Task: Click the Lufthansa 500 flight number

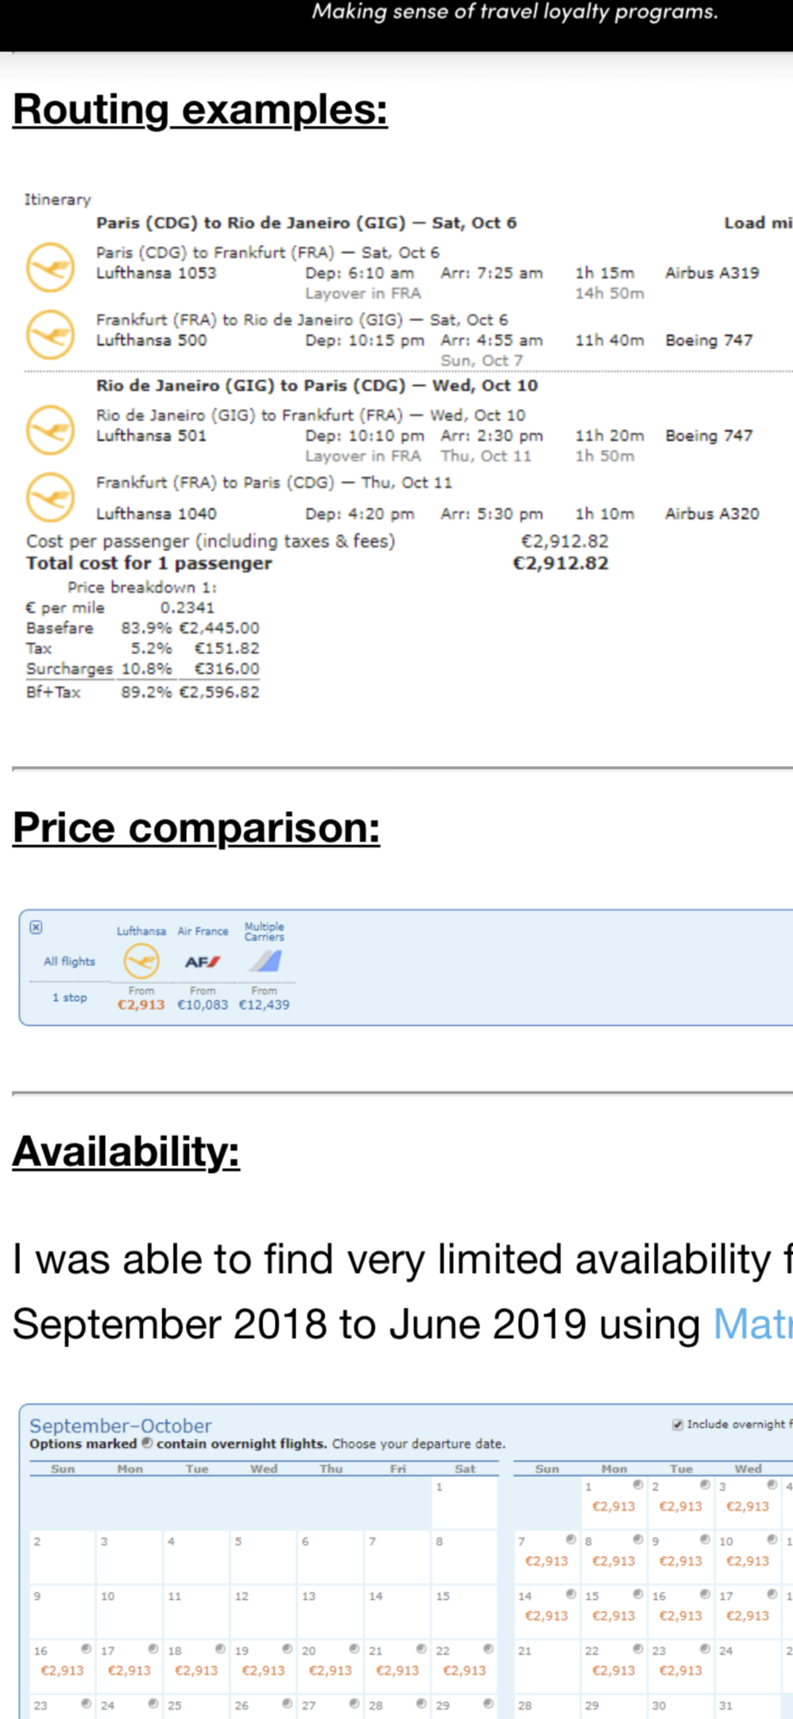Action: (x=152, y=340)
